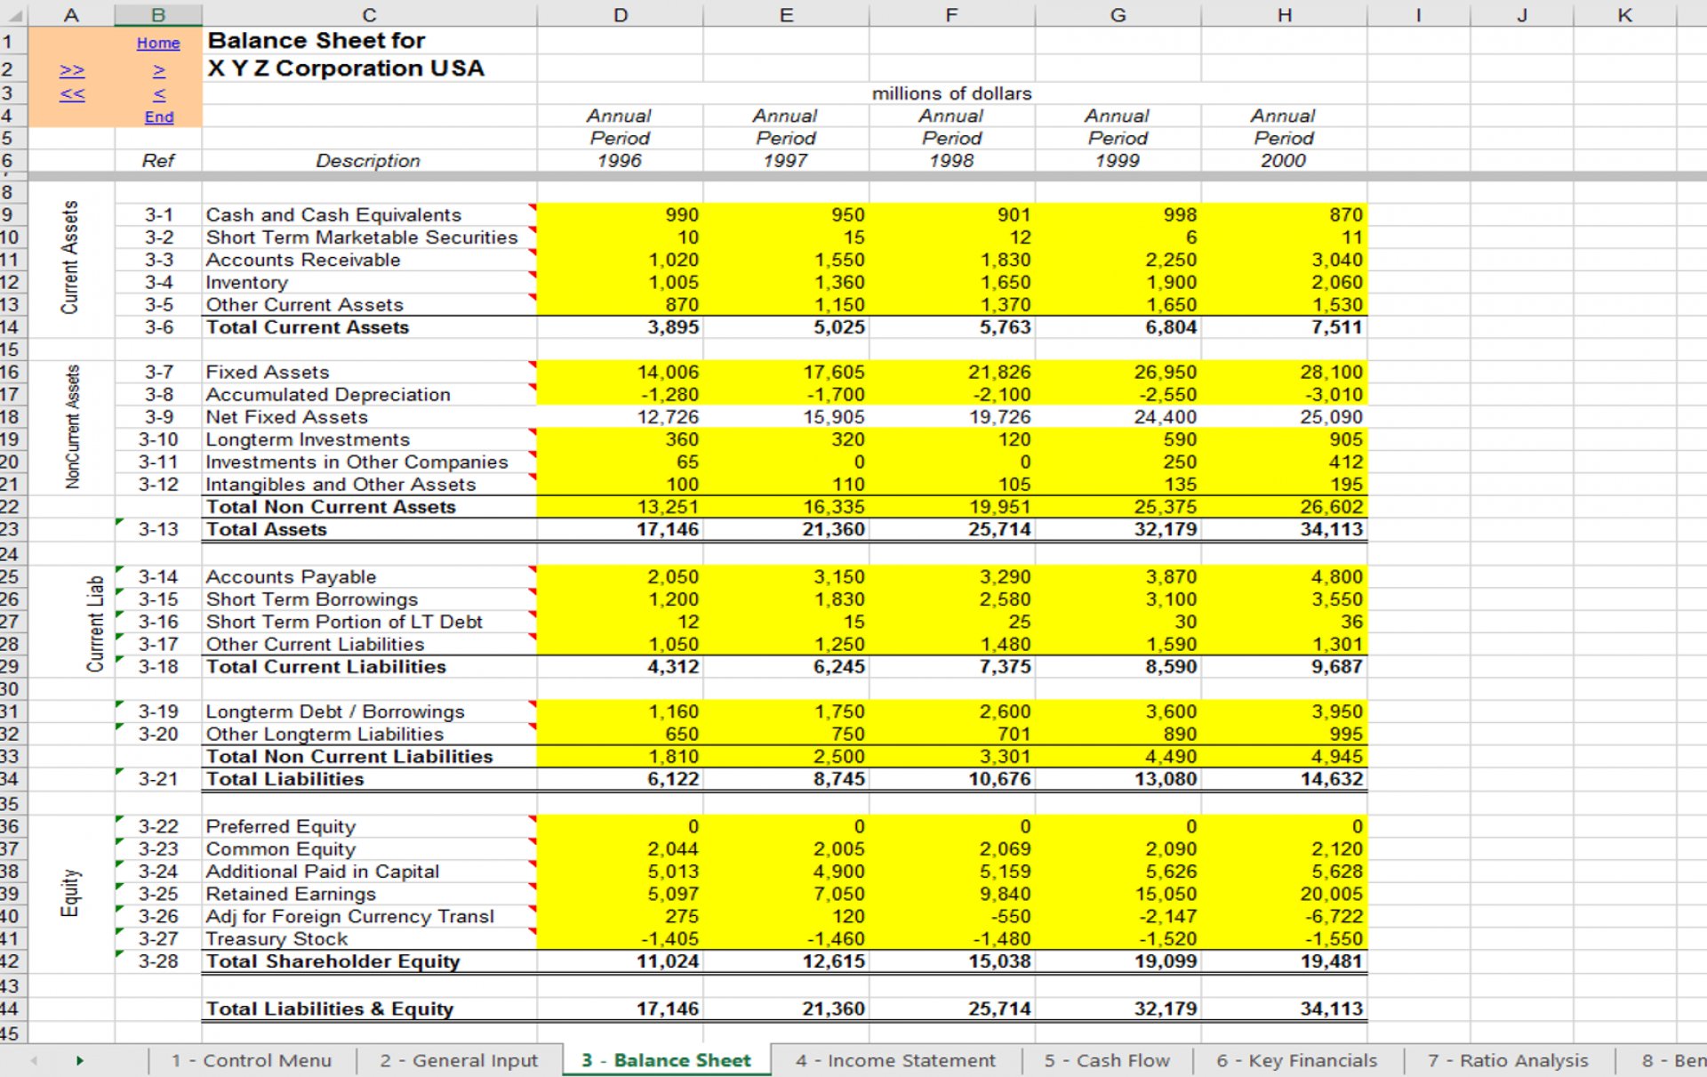Viewport: 1707px width, 1077px height.
Task: Open the Home link
Action: [x=158, y=43]
